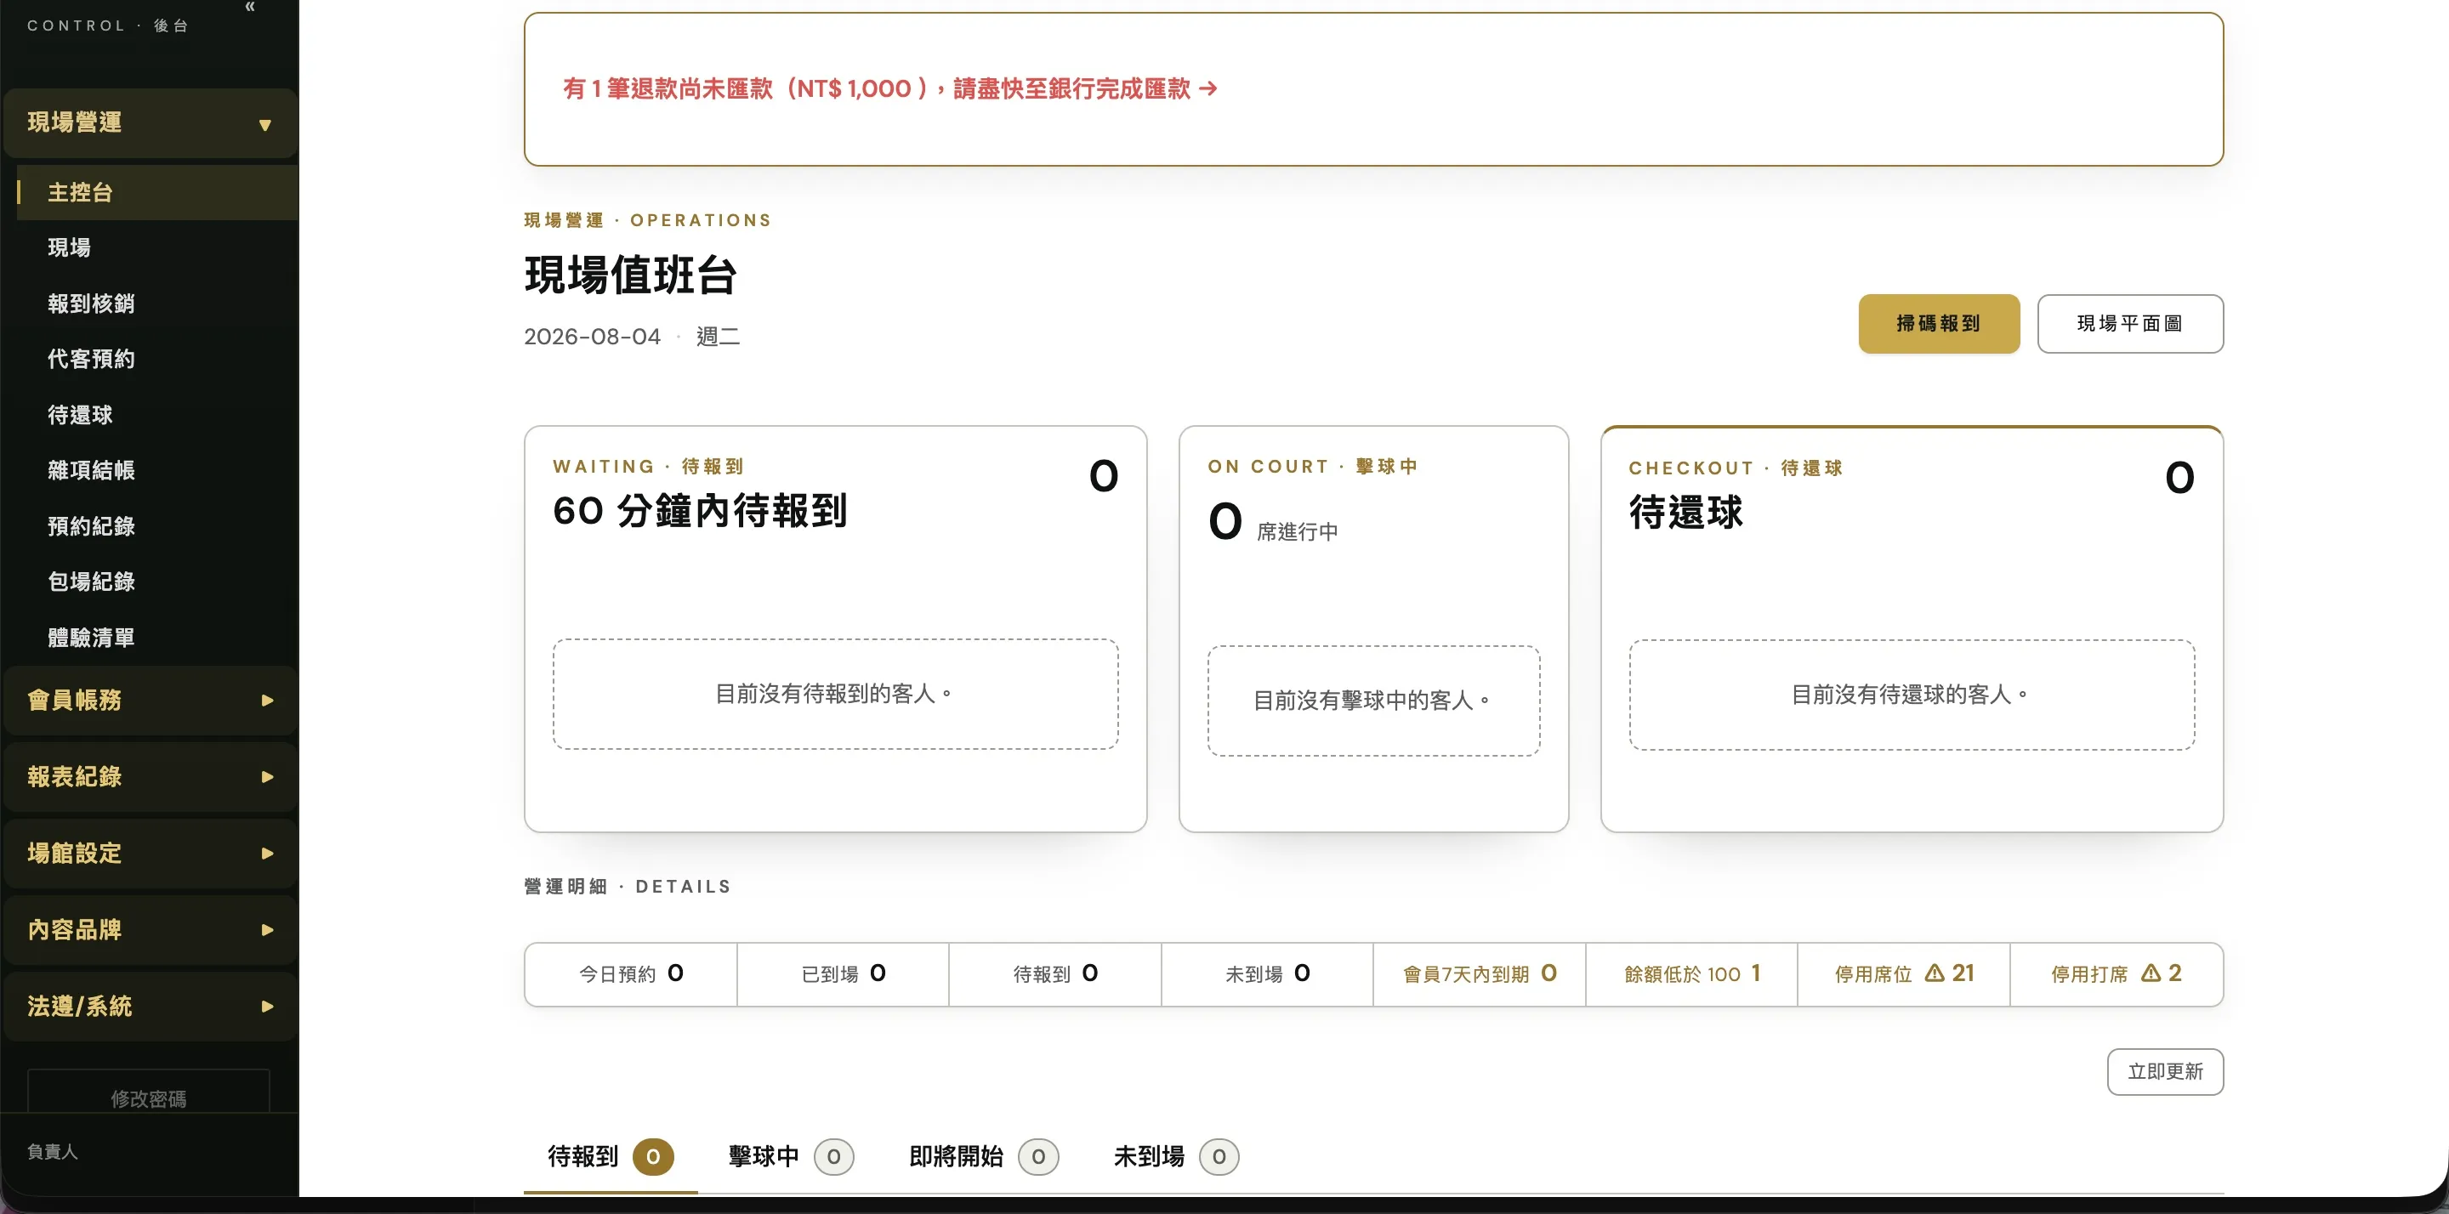Open the 現場平面圖 button
This screenshot has height=1214, width=2449.
tap(2129, 324)
